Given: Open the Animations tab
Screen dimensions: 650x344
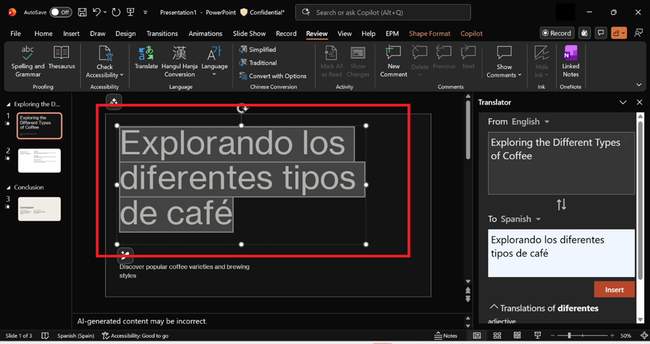Looking at the screenshot, I should pyautogui.click(x=205, y=33).
